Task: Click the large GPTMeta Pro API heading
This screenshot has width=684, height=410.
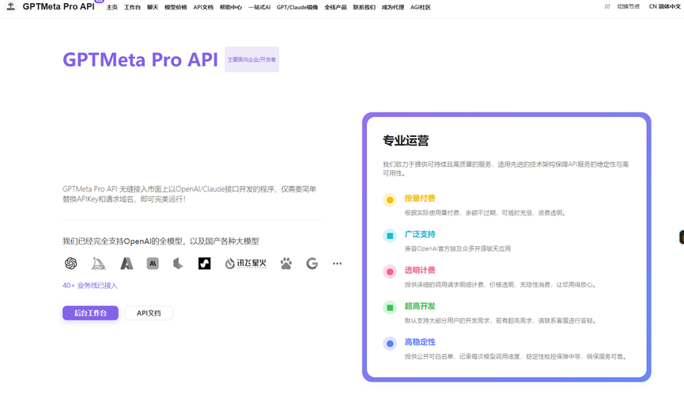Action: pyautogui.click(x=140, y=59)
